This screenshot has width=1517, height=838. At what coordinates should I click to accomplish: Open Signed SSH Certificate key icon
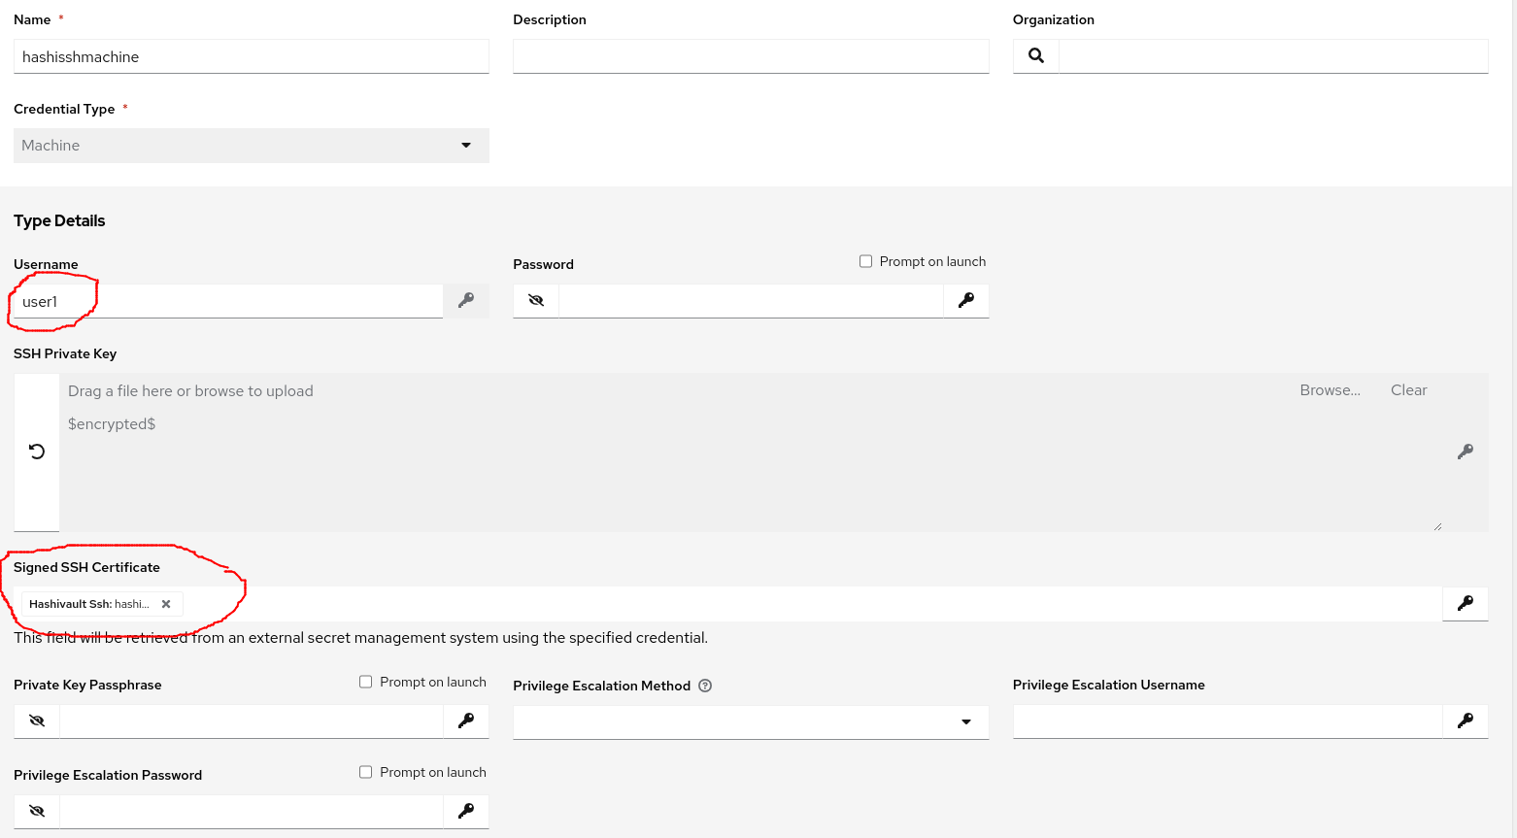click(1466, 604)
